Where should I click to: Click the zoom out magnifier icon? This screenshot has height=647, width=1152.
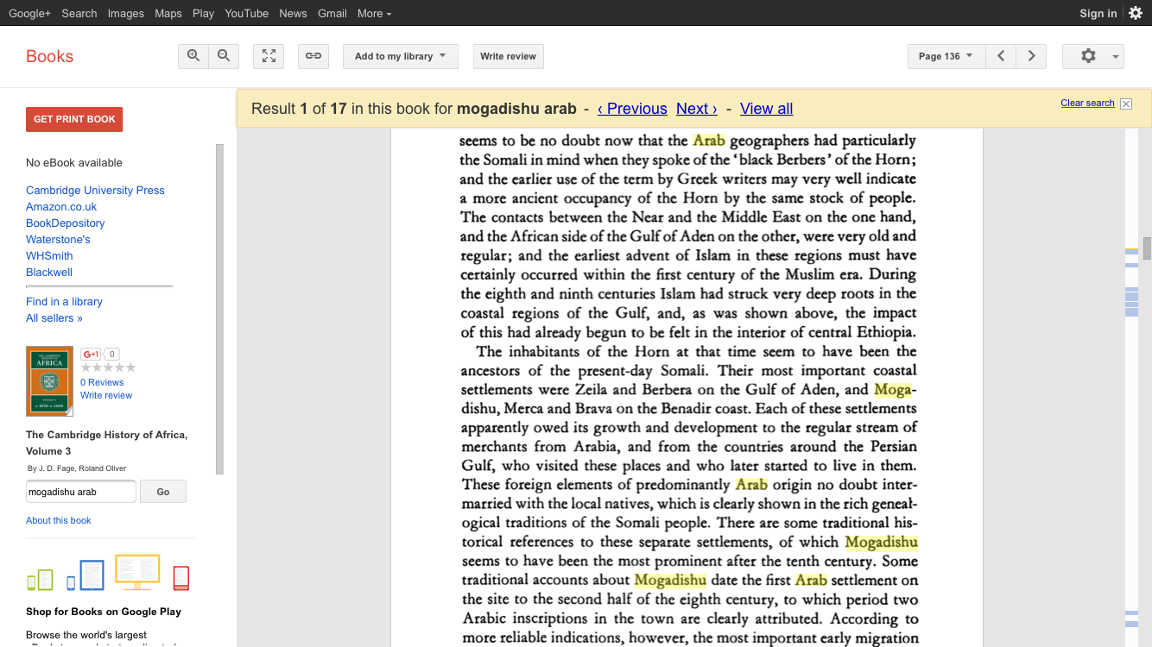click(224, 56)
